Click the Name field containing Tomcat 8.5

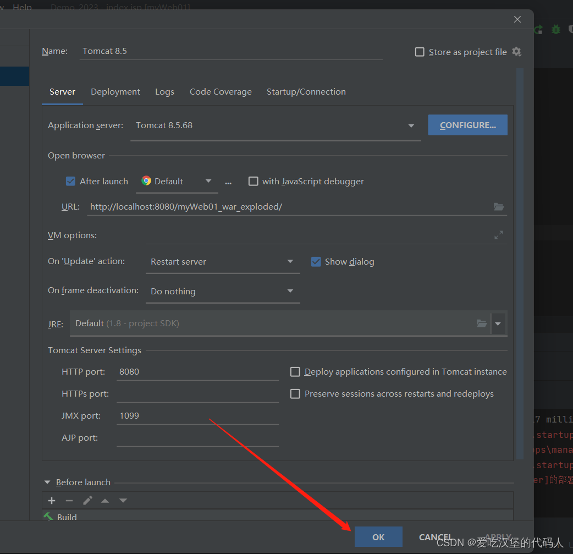[231, 51]
